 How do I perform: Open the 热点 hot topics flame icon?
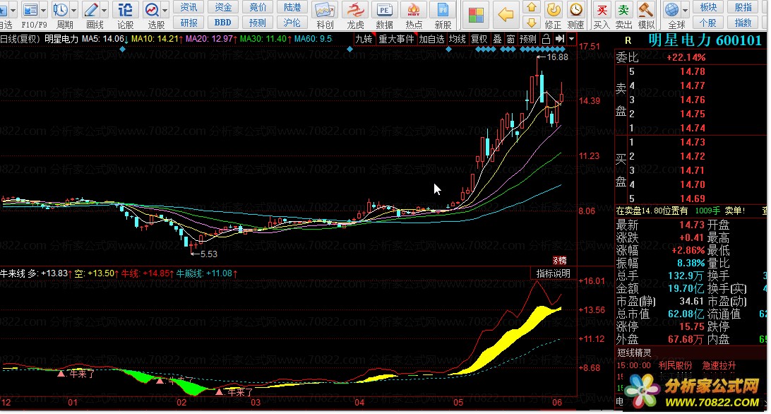(x=414, y=10)
